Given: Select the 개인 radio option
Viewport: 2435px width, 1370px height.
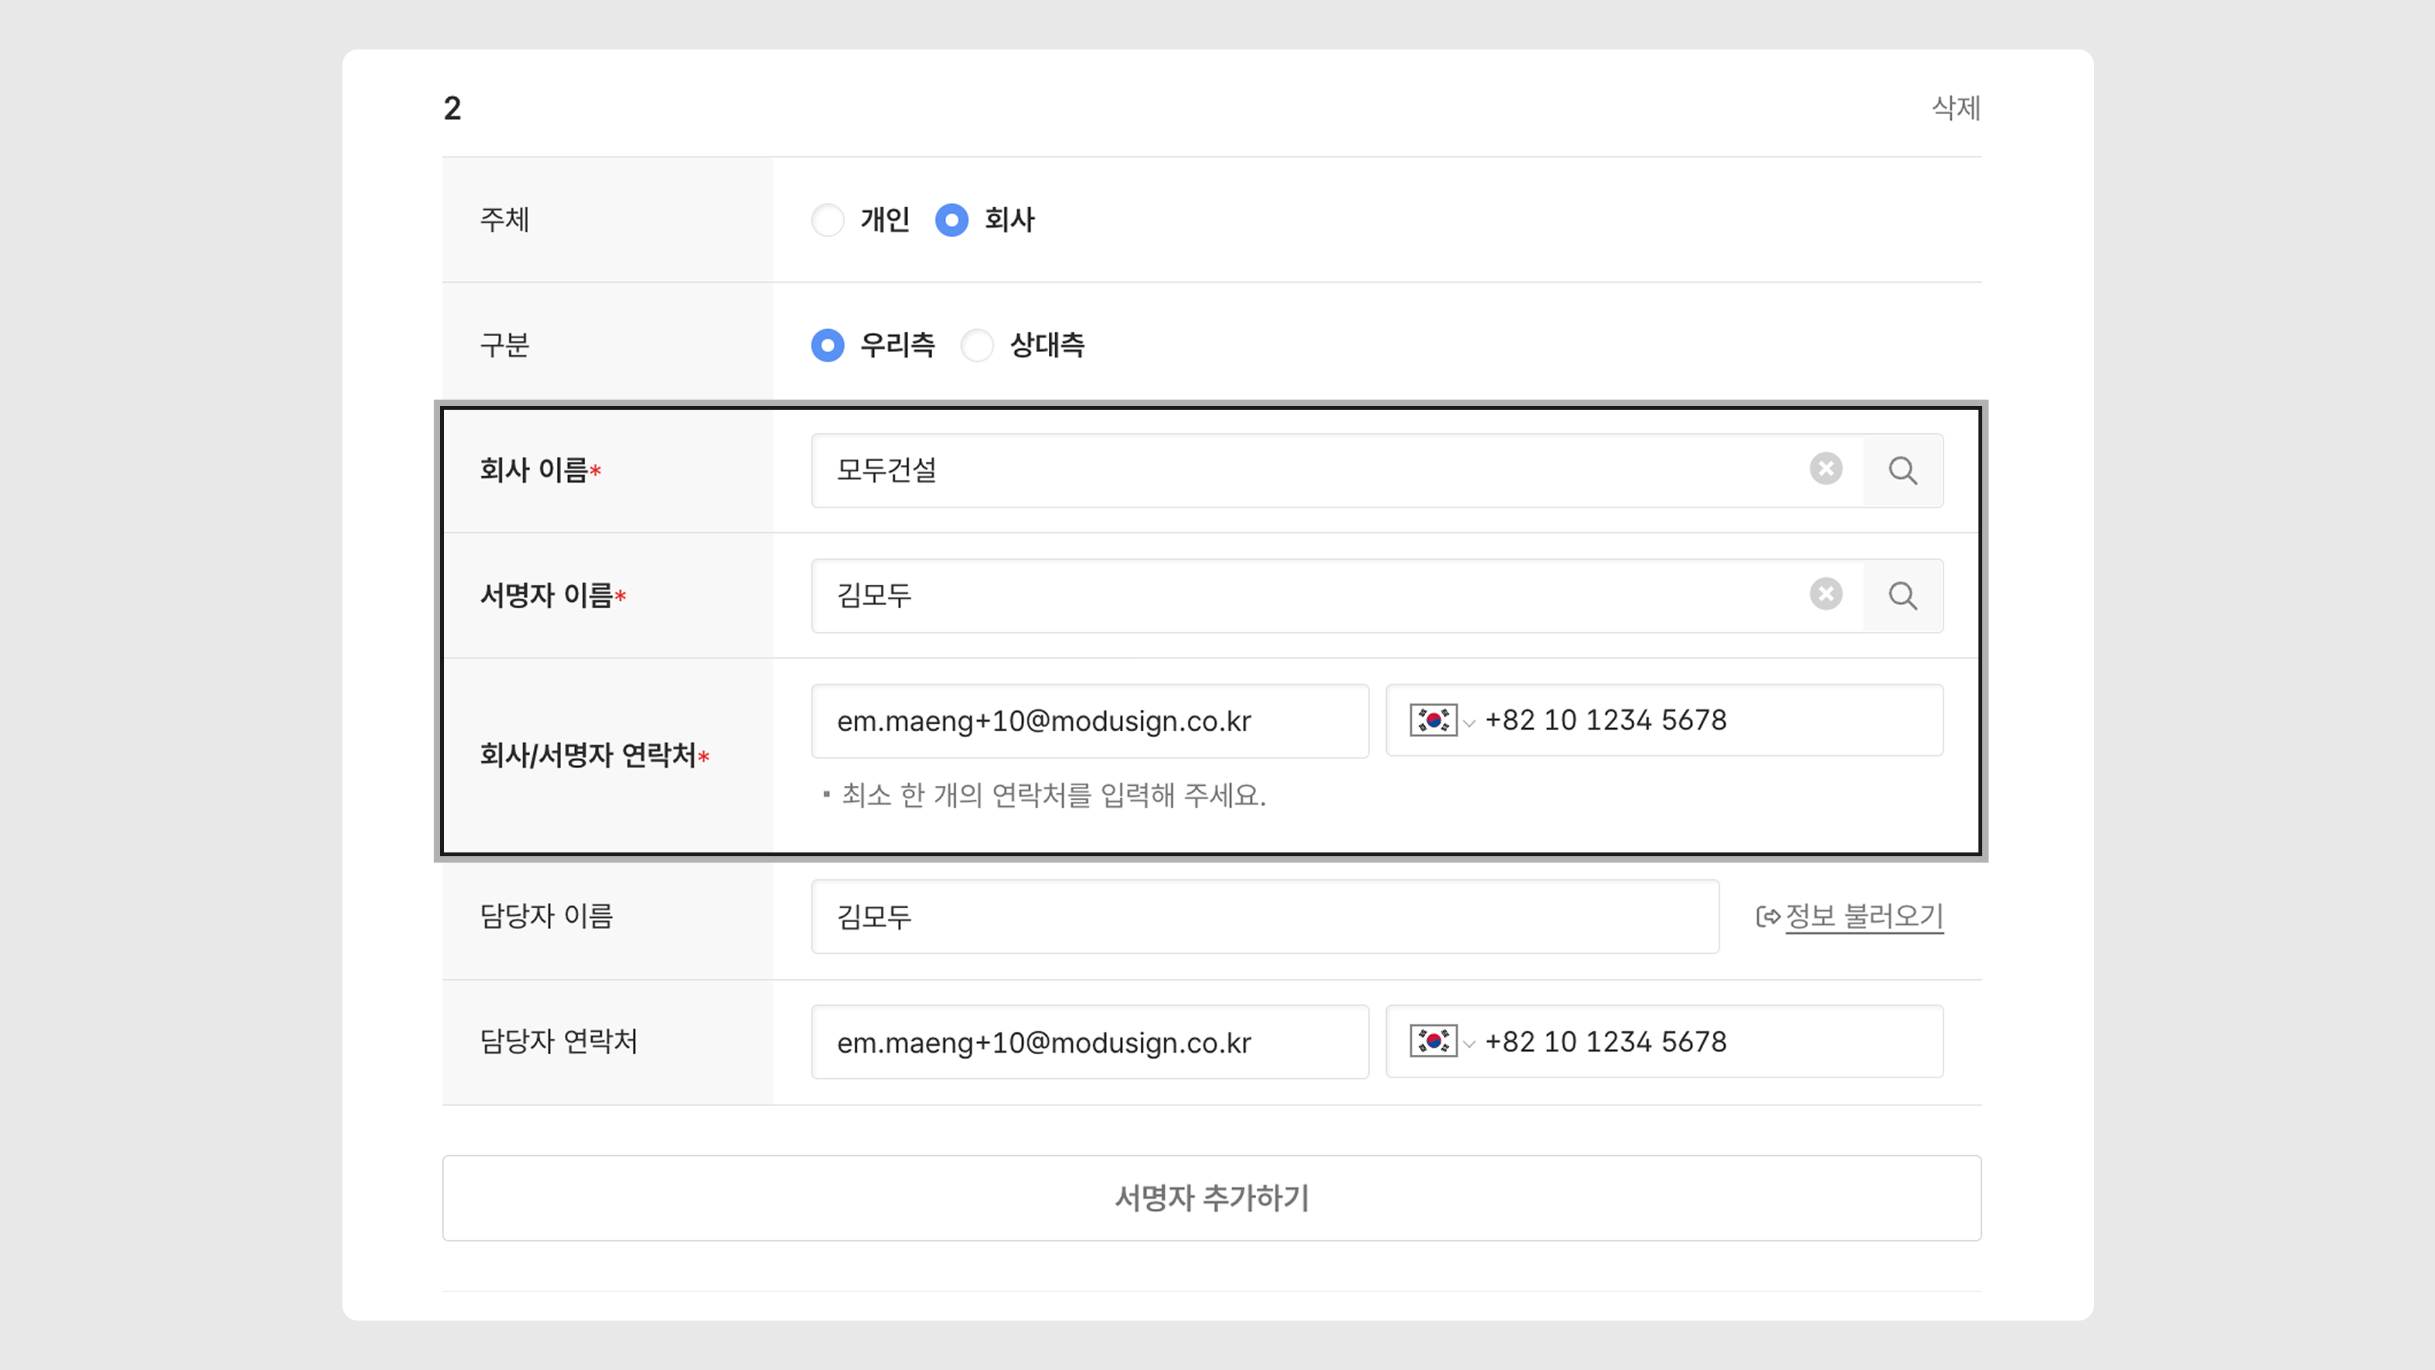Looking at the screenshot, I should [x=828, y=220].
